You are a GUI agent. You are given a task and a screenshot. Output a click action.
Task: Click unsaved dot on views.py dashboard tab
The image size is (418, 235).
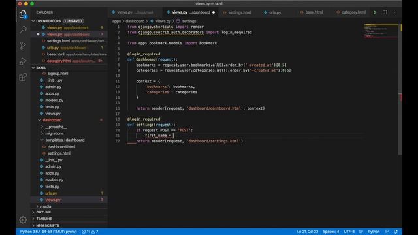click(x=214, y=12)
